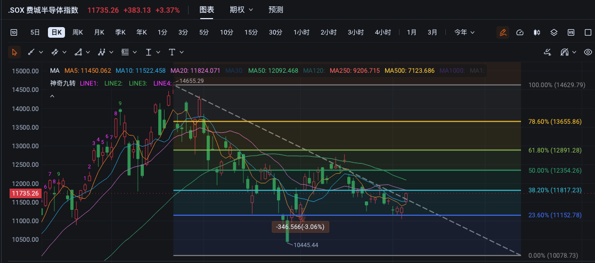Open the gauge indicator icon

(x=520, y=32)
